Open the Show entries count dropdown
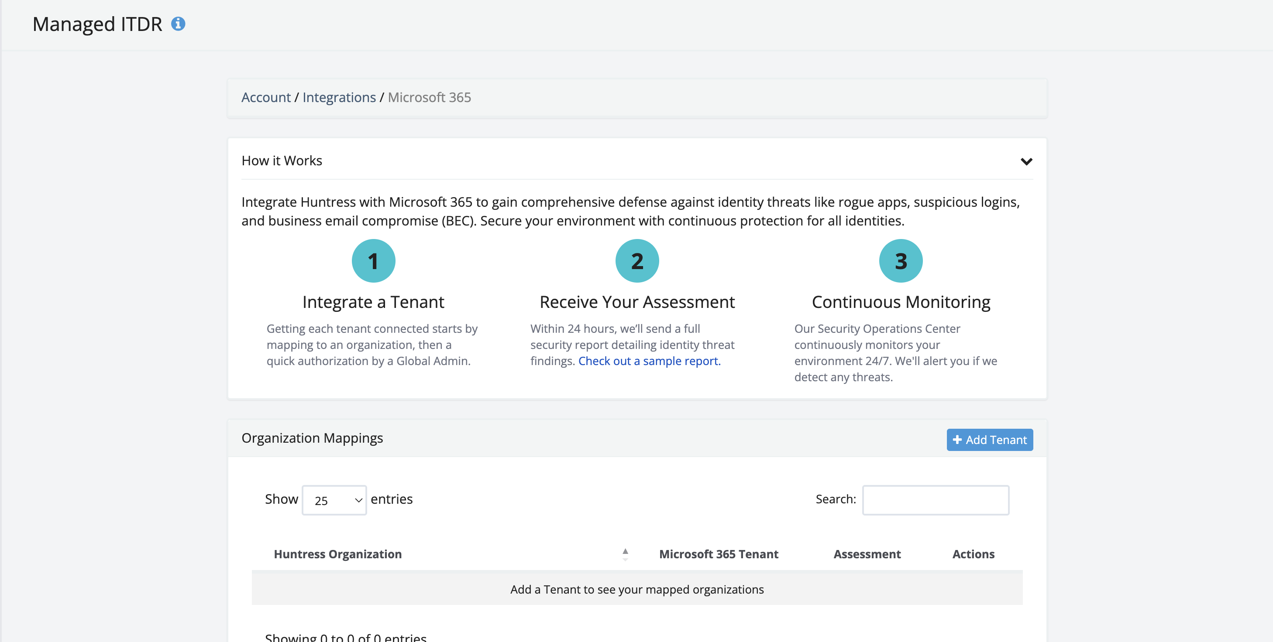This screenshot has height=642, width=1273. [x=334, y=500]
